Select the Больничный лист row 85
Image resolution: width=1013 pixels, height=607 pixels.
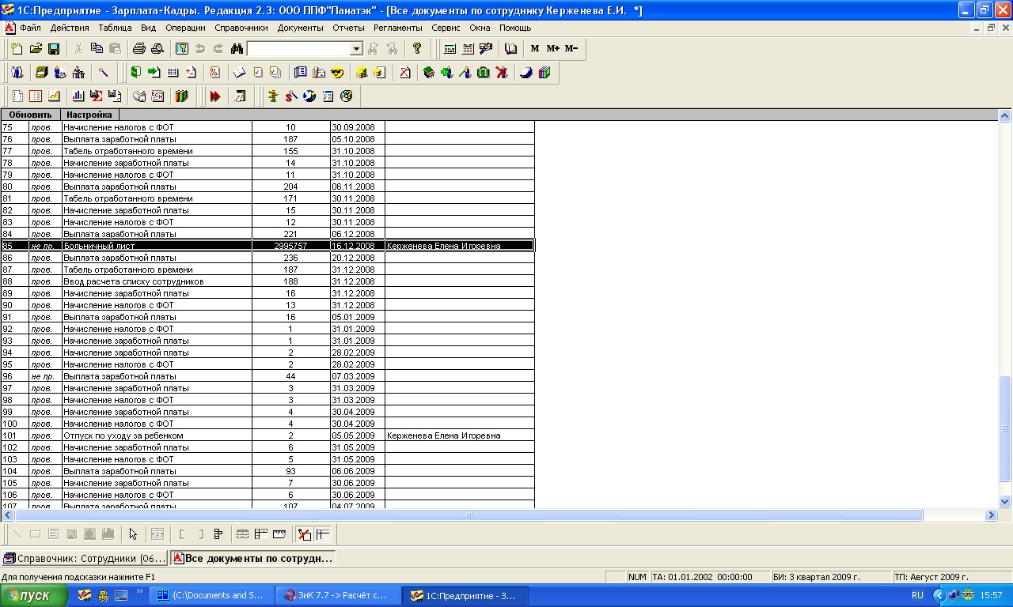[267, 246]
